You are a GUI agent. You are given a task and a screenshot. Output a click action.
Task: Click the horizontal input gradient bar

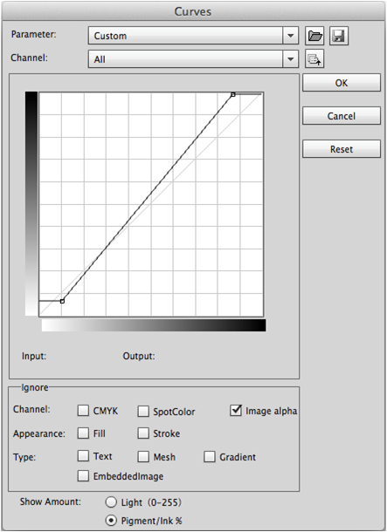tap(154, 325)
